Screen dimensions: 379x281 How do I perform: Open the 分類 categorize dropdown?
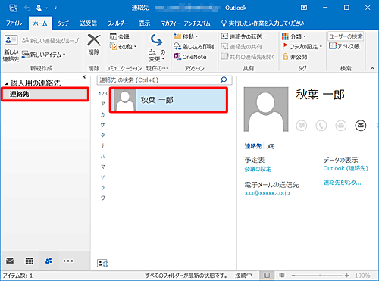(x=294, y=36)
